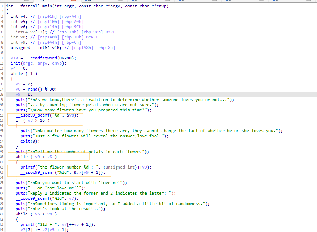Click the "while ( 1 )" loop statement

pyautogui.click(x=24, y=74)
